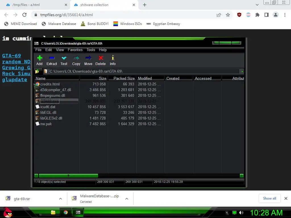Image resolution: width=291 pixels, height=218 pixels.
Task: Open the Chrome profile avatar
Action: [276, 15]
